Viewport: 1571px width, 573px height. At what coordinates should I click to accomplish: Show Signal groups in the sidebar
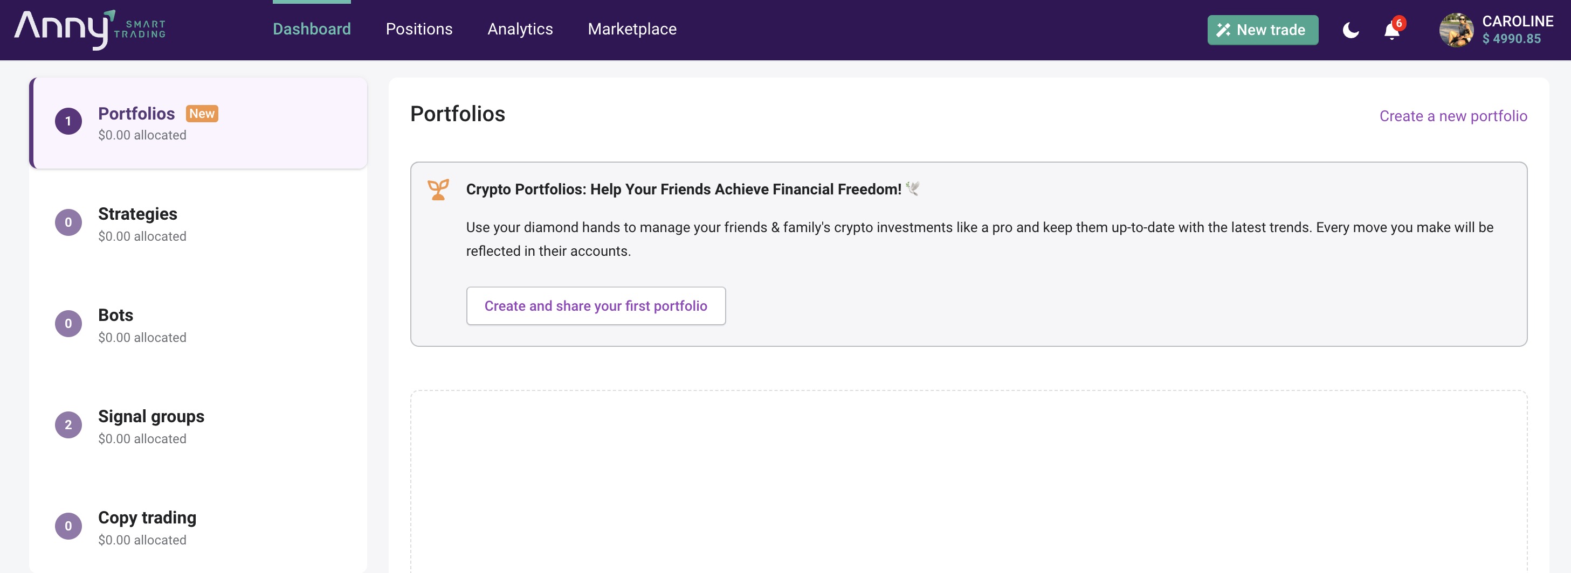151,416
